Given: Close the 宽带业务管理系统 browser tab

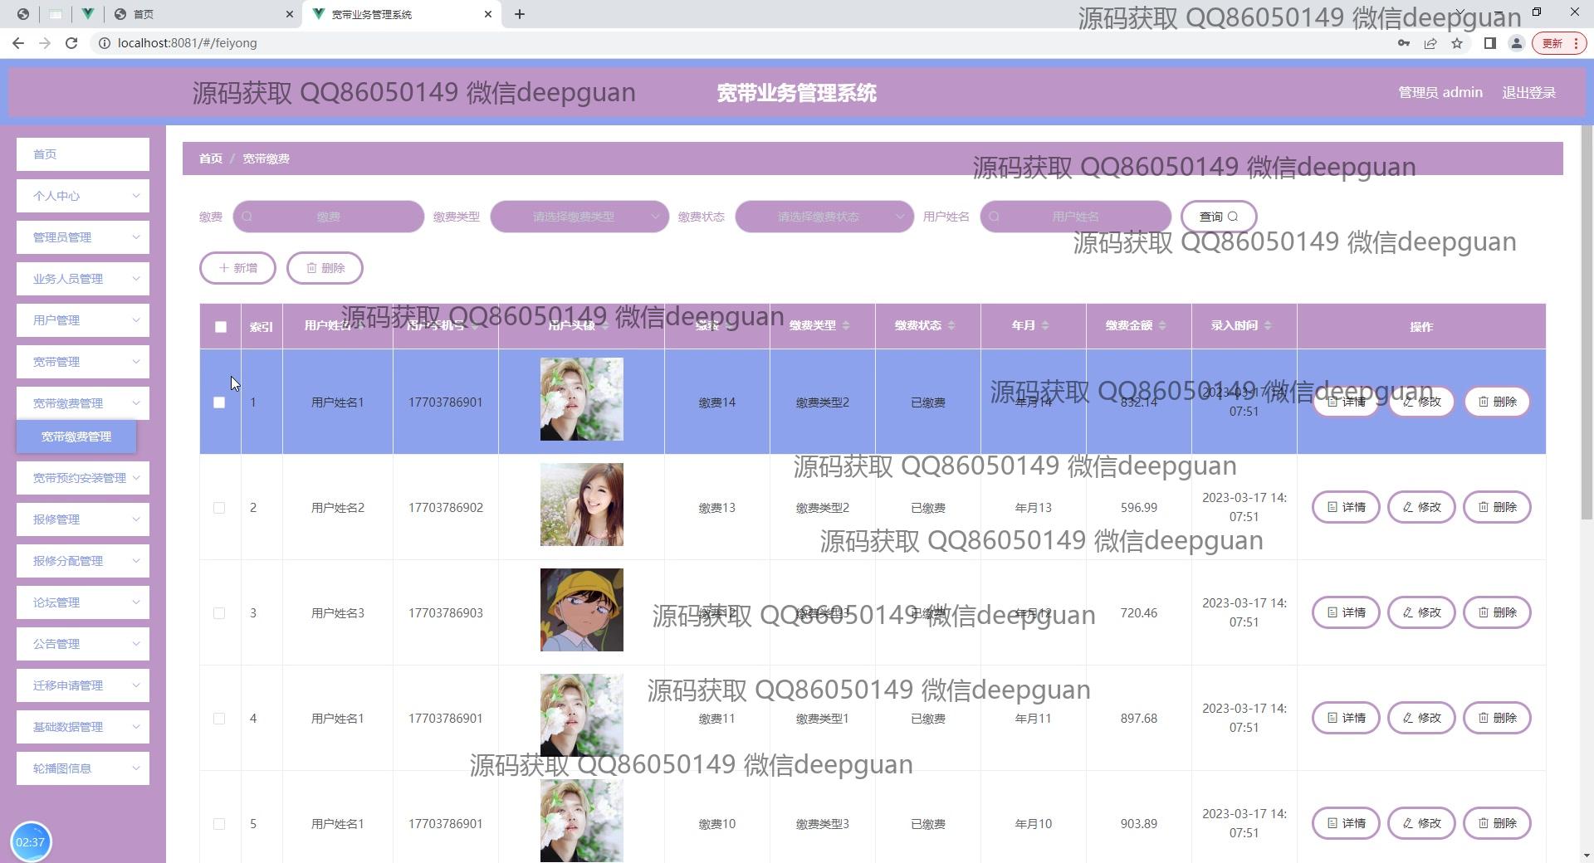Looking at the screenshot, I should [488, 14].
